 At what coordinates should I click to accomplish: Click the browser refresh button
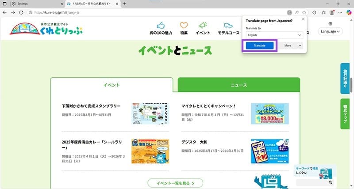tap(21, 12)
